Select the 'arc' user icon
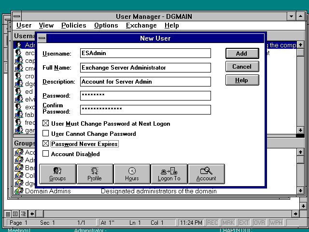The image size is (309, 232). point(18,53)
